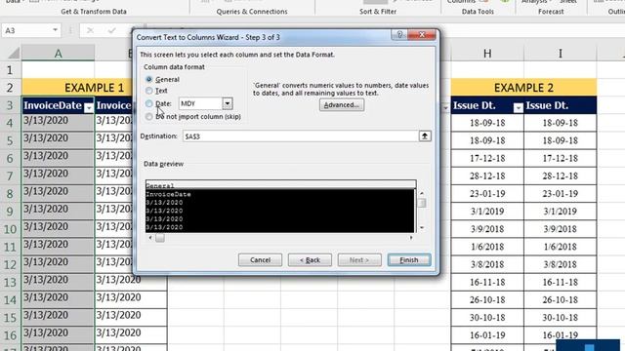This screenshot has width=625, height=351.
Task: Click cell I7 showing 28-12-18
Action: (x=561, y=175)
